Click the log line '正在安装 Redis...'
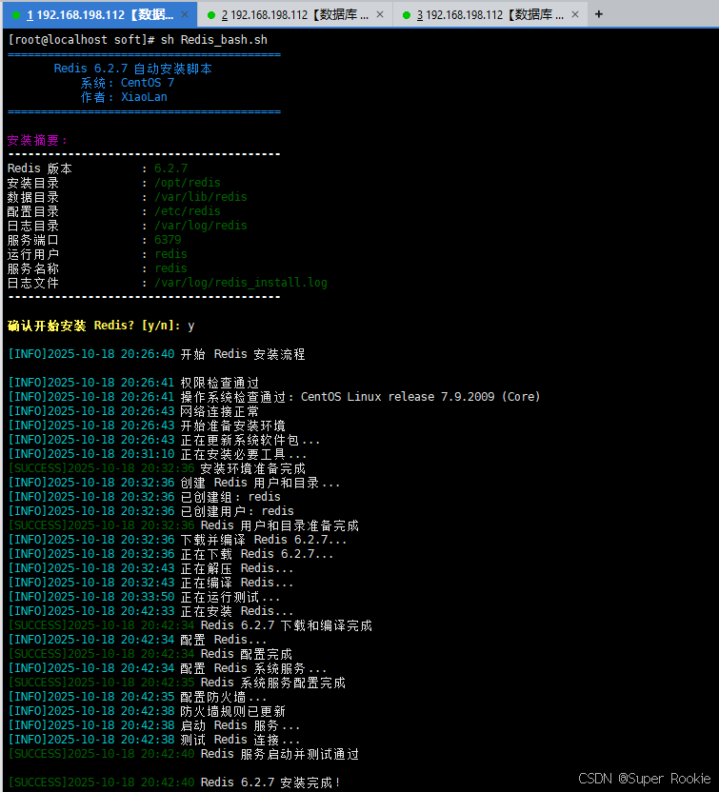719x792 pixels. 237,611
